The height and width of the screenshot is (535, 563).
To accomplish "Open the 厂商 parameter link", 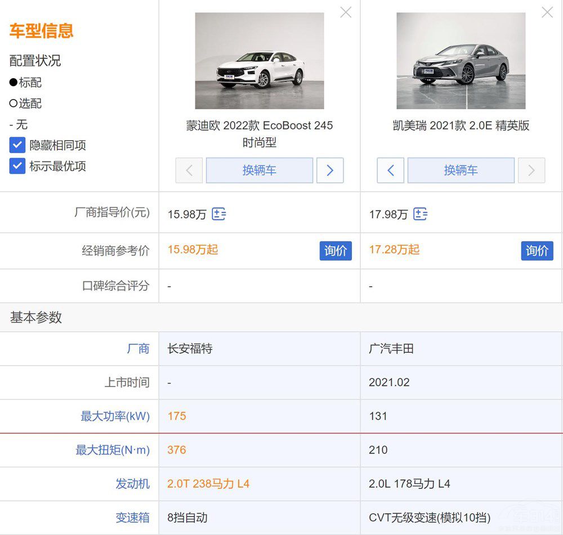I will tap(138, 349).
